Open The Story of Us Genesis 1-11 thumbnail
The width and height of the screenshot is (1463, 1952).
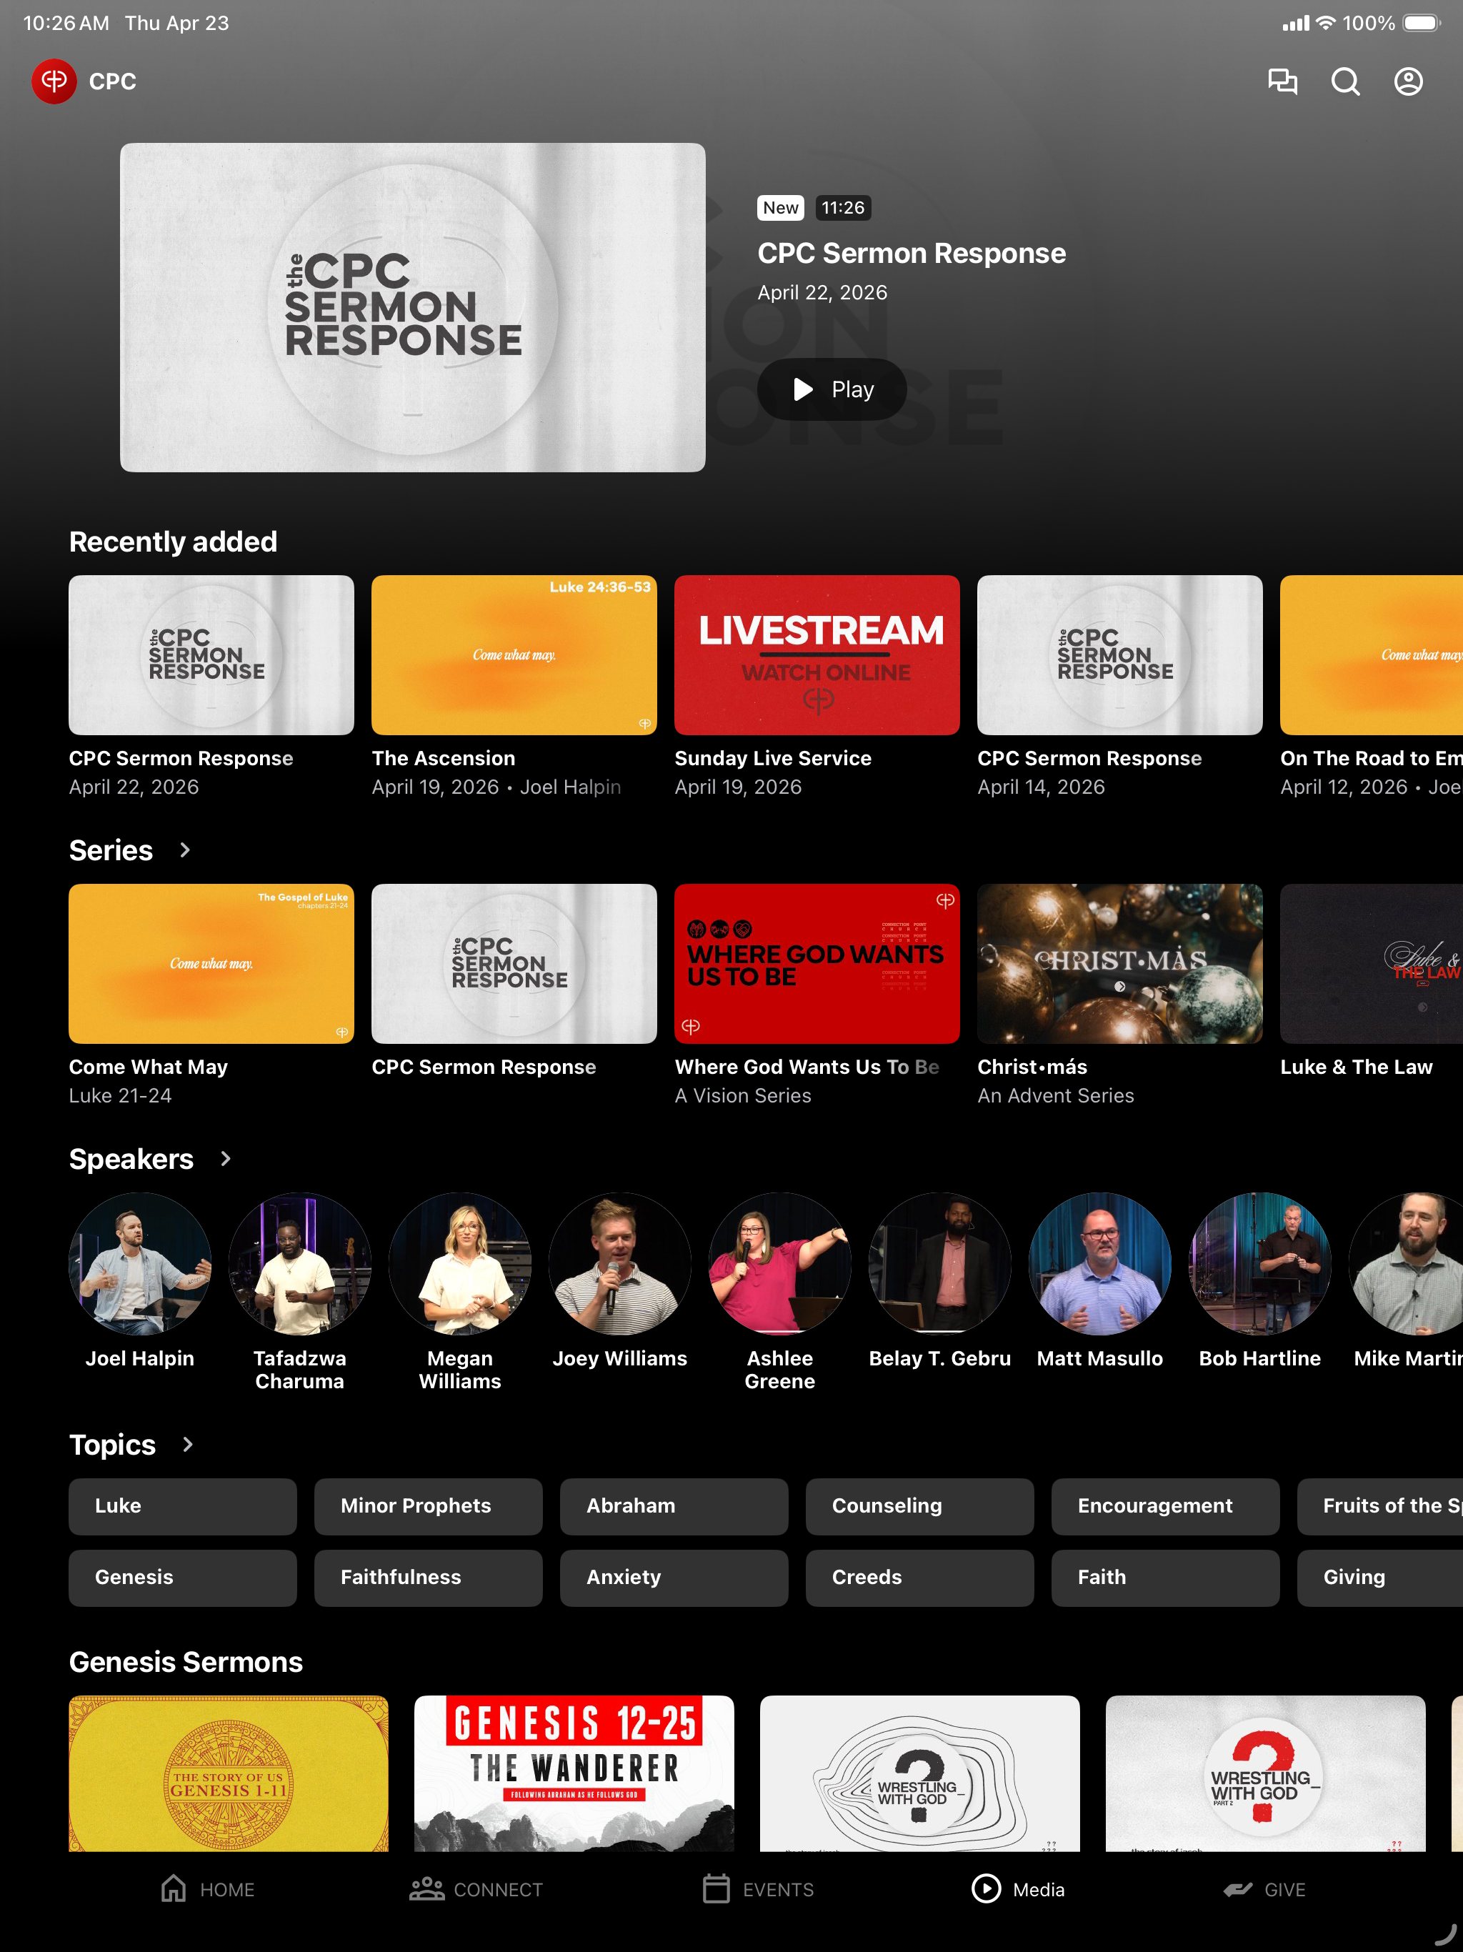(x=229, y=1773)
